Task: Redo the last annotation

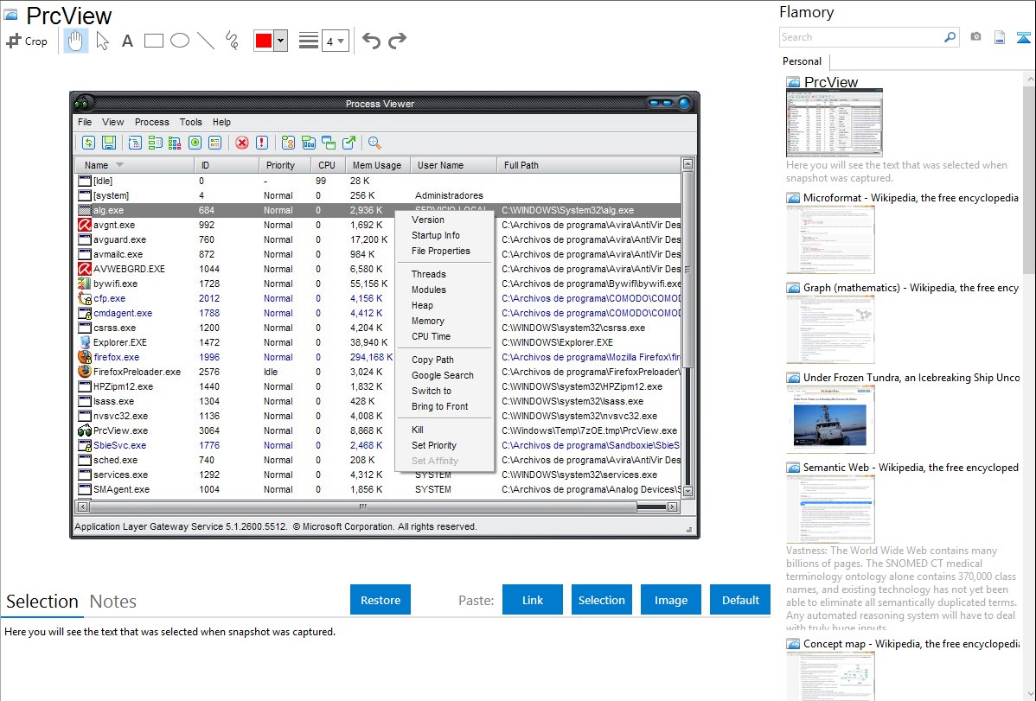Action: pos(397,41)
